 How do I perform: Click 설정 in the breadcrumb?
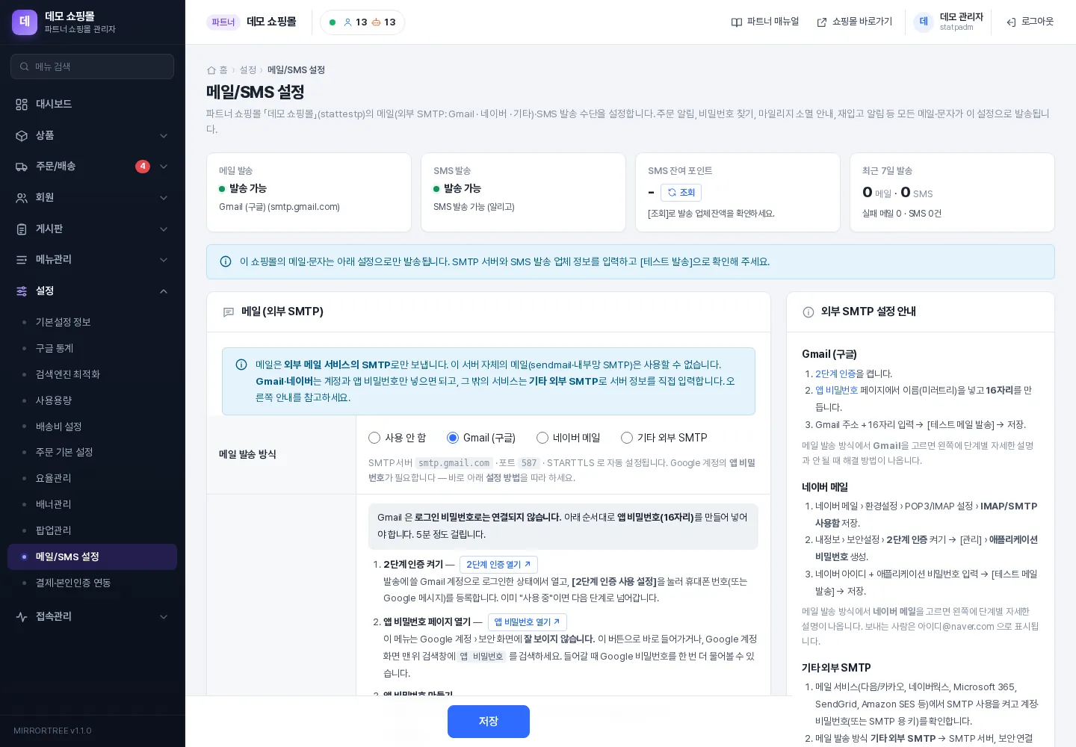(248, 70)
